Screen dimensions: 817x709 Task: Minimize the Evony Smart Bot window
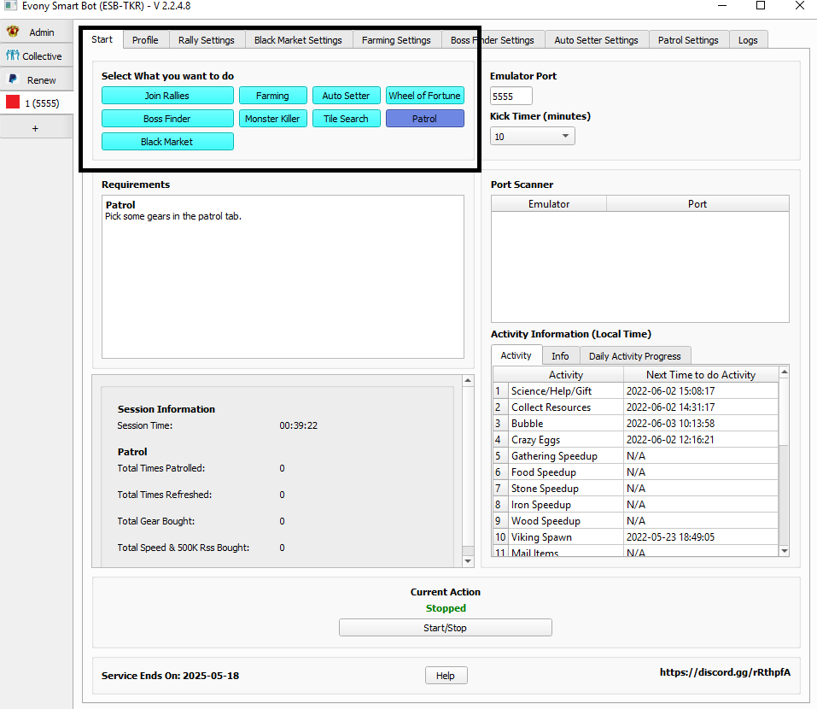722,6
